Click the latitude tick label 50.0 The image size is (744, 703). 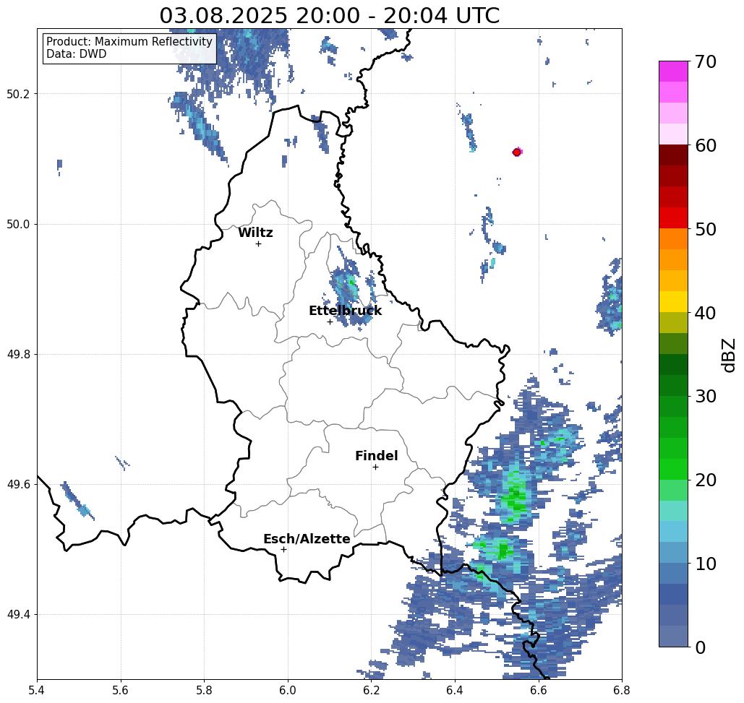[18, 224]
